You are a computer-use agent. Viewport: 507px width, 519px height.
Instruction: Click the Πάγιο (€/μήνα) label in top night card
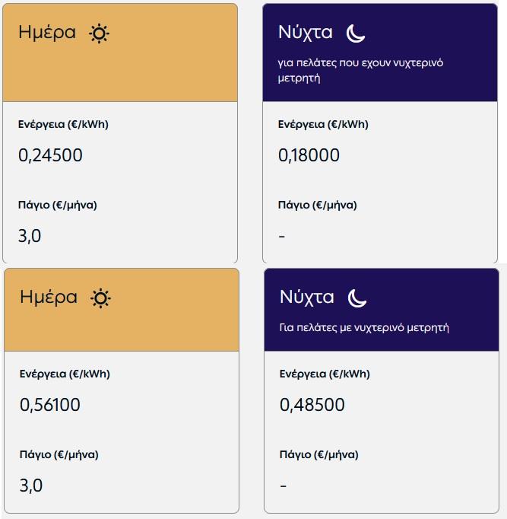pos(317,205)
